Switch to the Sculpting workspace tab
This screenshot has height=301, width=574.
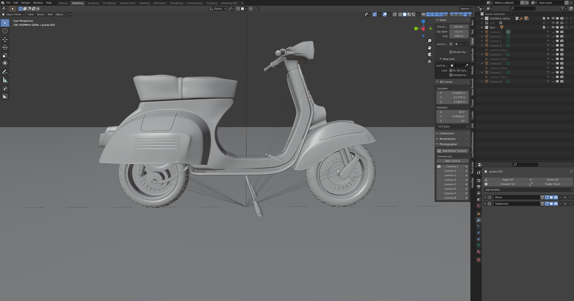(x=93, y=3)
